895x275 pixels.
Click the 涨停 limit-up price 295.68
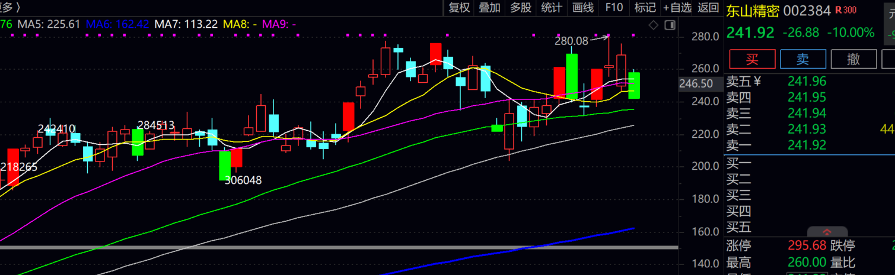[x=807, y=246]
